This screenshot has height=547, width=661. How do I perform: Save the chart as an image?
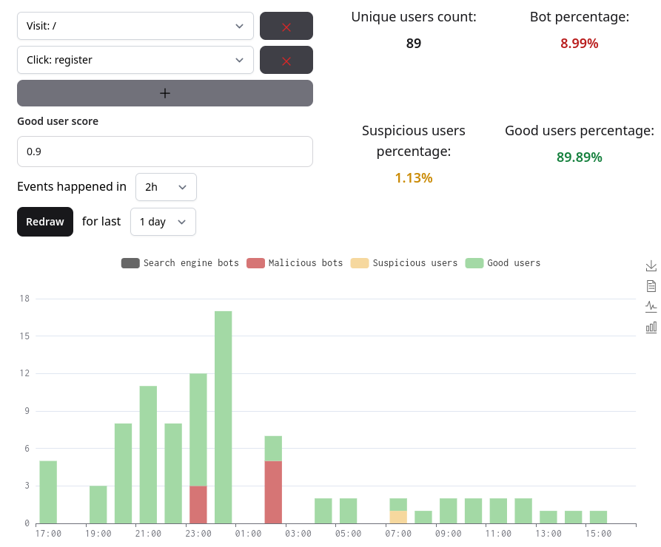click(651, 265)
